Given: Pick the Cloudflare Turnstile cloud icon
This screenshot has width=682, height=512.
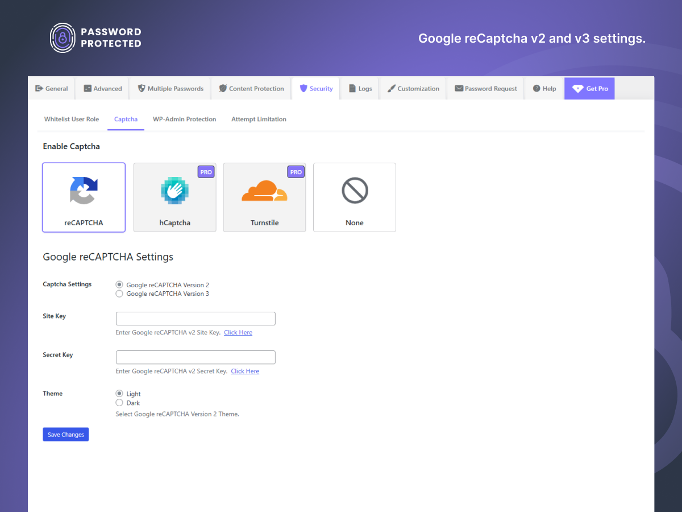Looking at the screenshot, I should 264,191.
